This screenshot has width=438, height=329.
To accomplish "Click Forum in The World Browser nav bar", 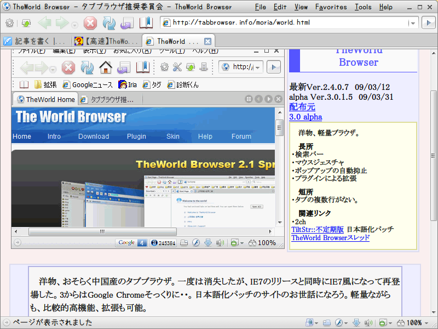I will tap(241, 136).
